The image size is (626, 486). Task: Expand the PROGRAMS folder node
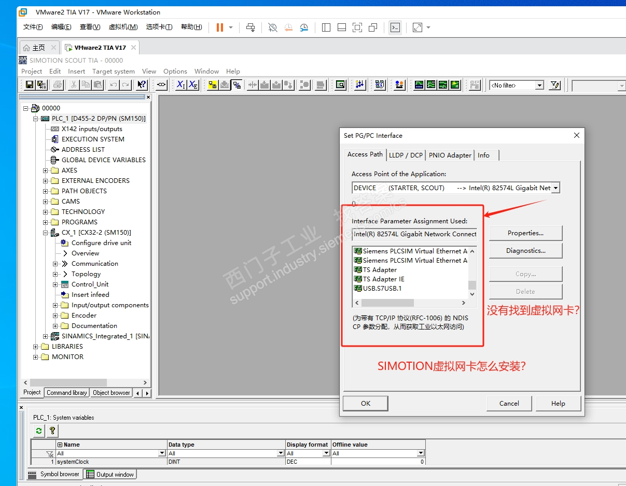pos(46,222)
